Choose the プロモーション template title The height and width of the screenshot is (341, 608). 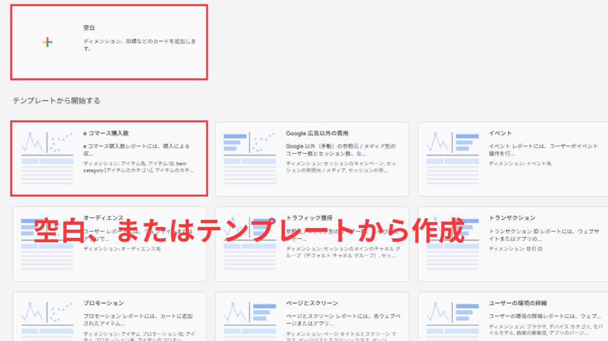(104, 303)
